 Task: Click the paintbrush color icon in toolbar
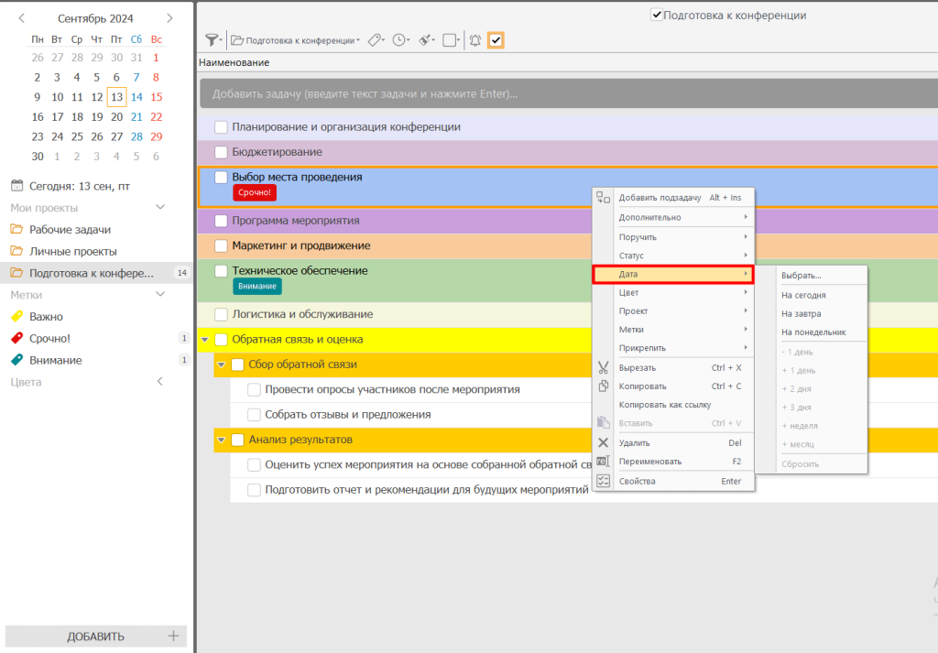tap(425, 39)
